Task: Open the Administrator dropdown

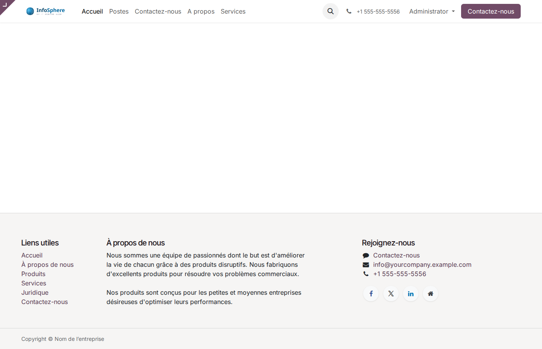Action: coord(431,11)
